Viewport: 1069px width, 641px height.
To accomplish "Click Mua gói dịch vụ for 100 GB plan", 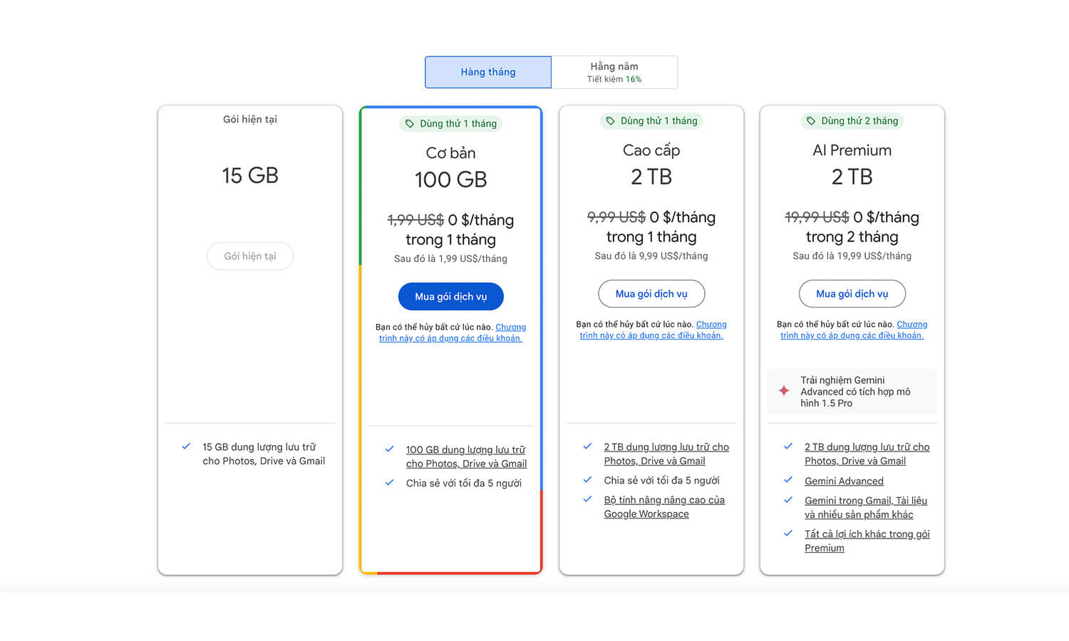I will [450, 296].
